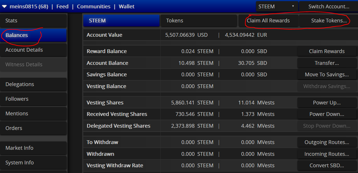Click the meins0815 (68) account name
358x173 pixels.
tap(29, 6)
